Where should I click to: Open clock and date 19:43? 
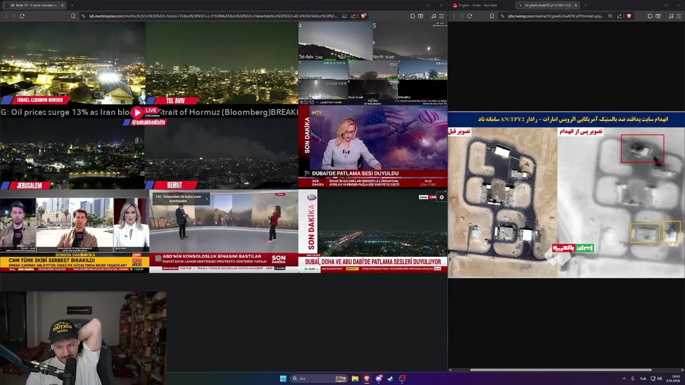[673, 379]
